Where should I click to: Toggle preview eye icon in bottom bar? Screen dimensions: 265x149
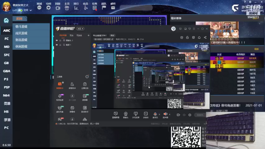point(184,115)
